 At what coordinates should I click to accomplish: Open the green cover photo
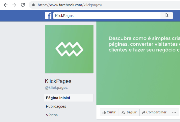[x=138, y=63]
